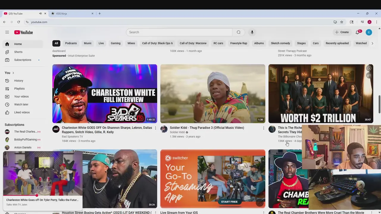Open options menu for Charleston White video

(x=155, y=128)
